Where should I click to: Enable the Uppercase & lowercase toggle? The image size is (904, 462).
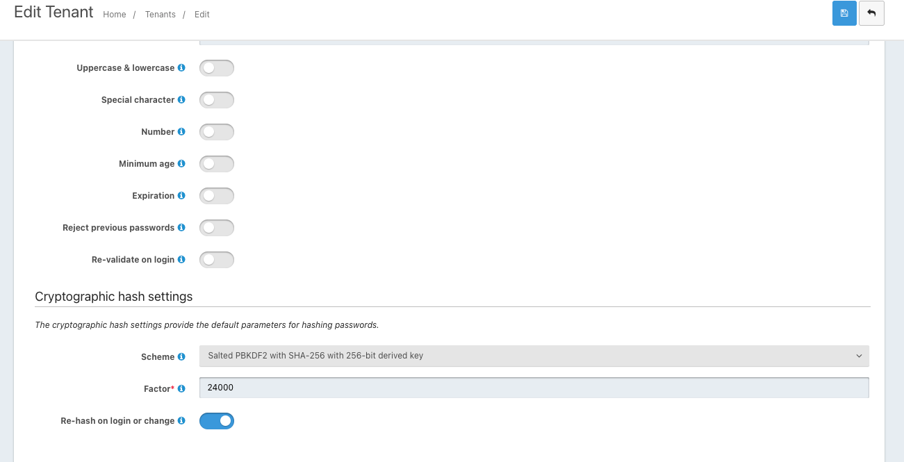(x=217, y=67)
